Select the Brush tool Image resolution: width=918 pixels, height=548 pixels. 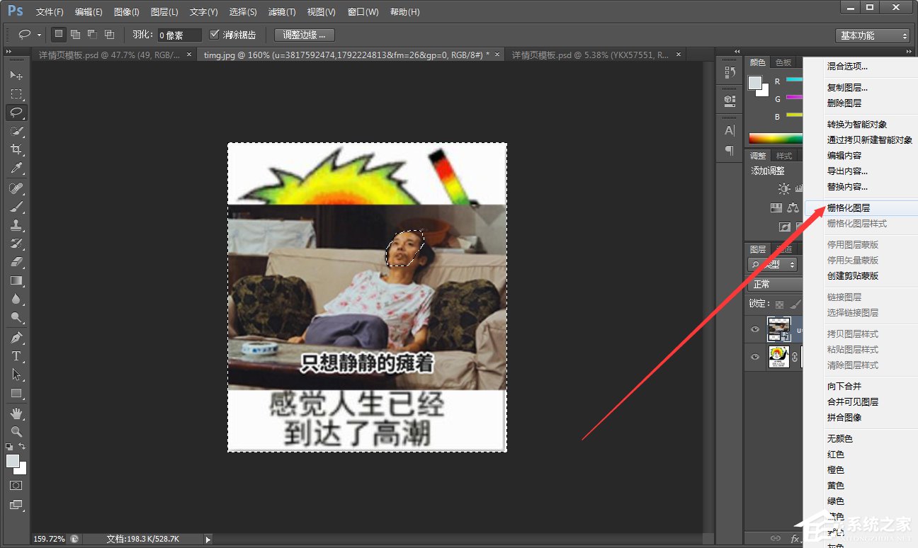pyautogui.click(x=16, y=206)
